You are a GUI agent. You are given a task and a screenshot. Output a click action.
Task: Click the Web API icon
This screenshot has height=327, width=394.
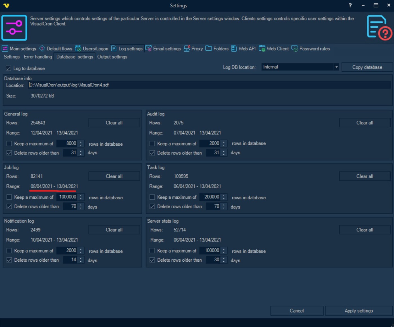pos(234,48)
